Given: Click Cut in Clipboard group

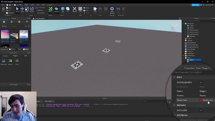Looking at the screenshot, I should 8,10.
